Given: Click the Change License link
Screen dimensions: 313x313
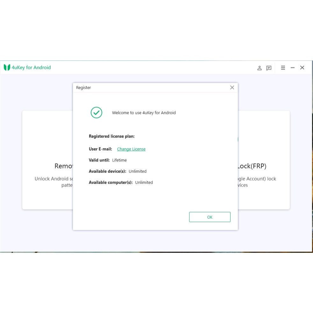Looking at the screenshot, I should click(x=131, y=149).
